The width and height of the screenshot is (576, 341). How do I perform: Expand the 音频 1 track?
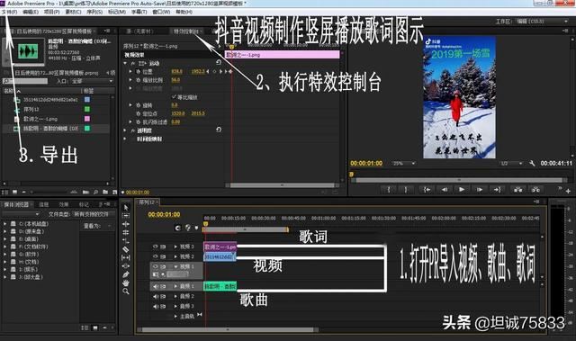175,286
